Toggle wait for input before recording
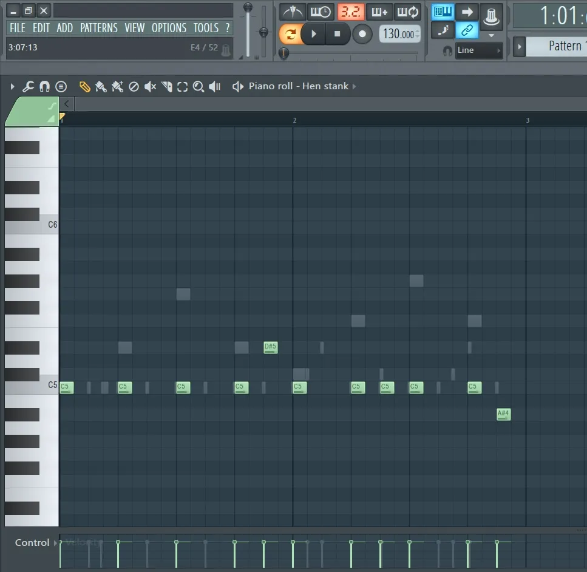The width and height of the screenshot is (587, 572). 321,12
